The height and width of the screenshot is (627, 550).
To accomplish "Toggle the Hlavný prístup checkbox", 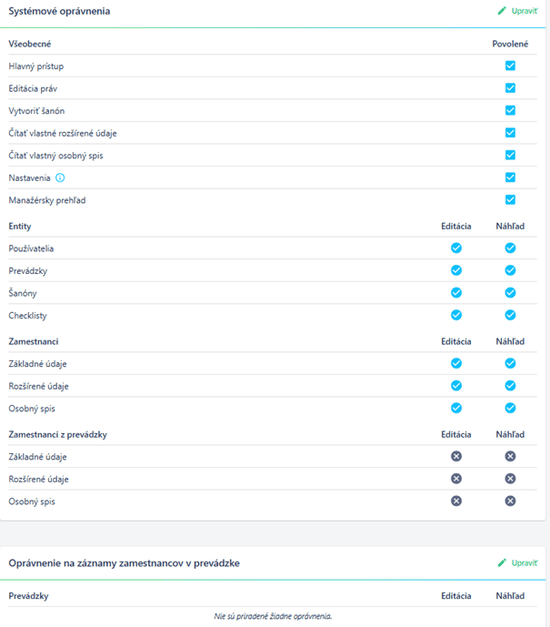I will pyautogui.click(x=510, y=66).
